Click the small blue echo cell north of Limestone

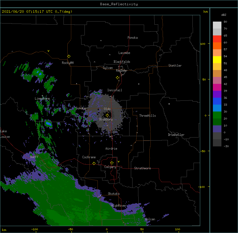coord(40,74)
